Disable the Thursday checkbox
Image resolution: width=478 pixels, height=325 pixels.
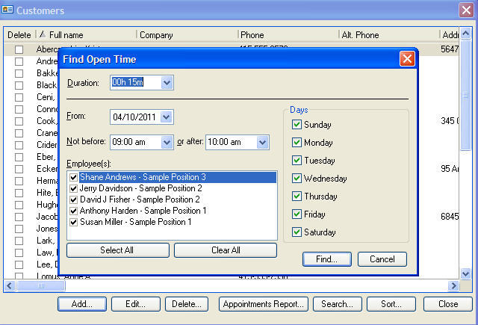pyautogui.click(x=297, y=196)
